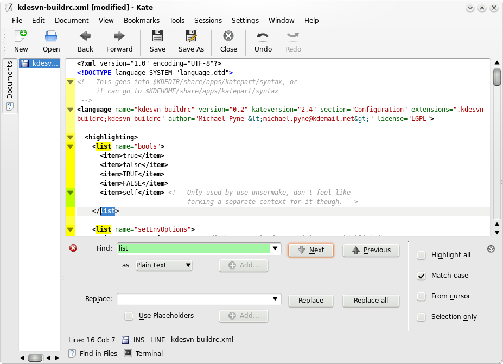This screenshot has height=364, width=503.
Task: Open the Find history dropdown arrow
Action: (x=275, y=248)
